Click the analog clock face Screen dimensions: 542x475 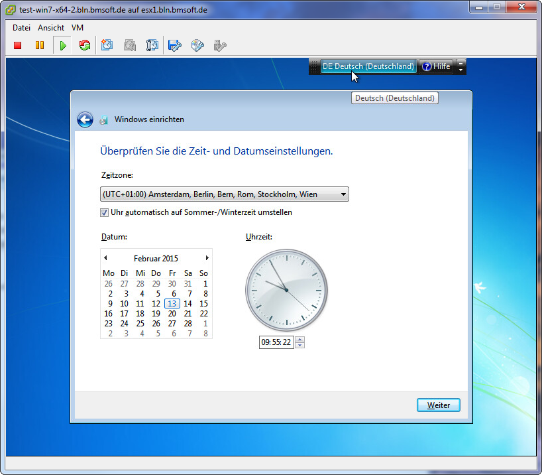point(286,290)
